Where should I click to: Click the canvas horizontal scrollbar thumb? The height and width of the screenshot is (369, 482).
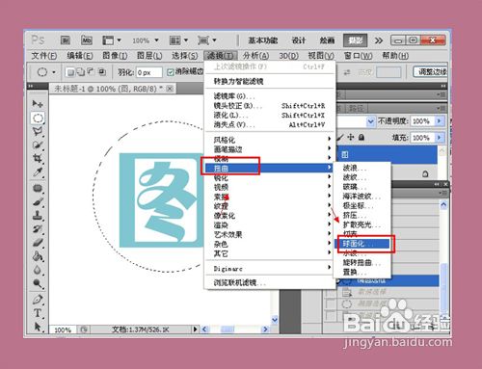pos(228,329)
